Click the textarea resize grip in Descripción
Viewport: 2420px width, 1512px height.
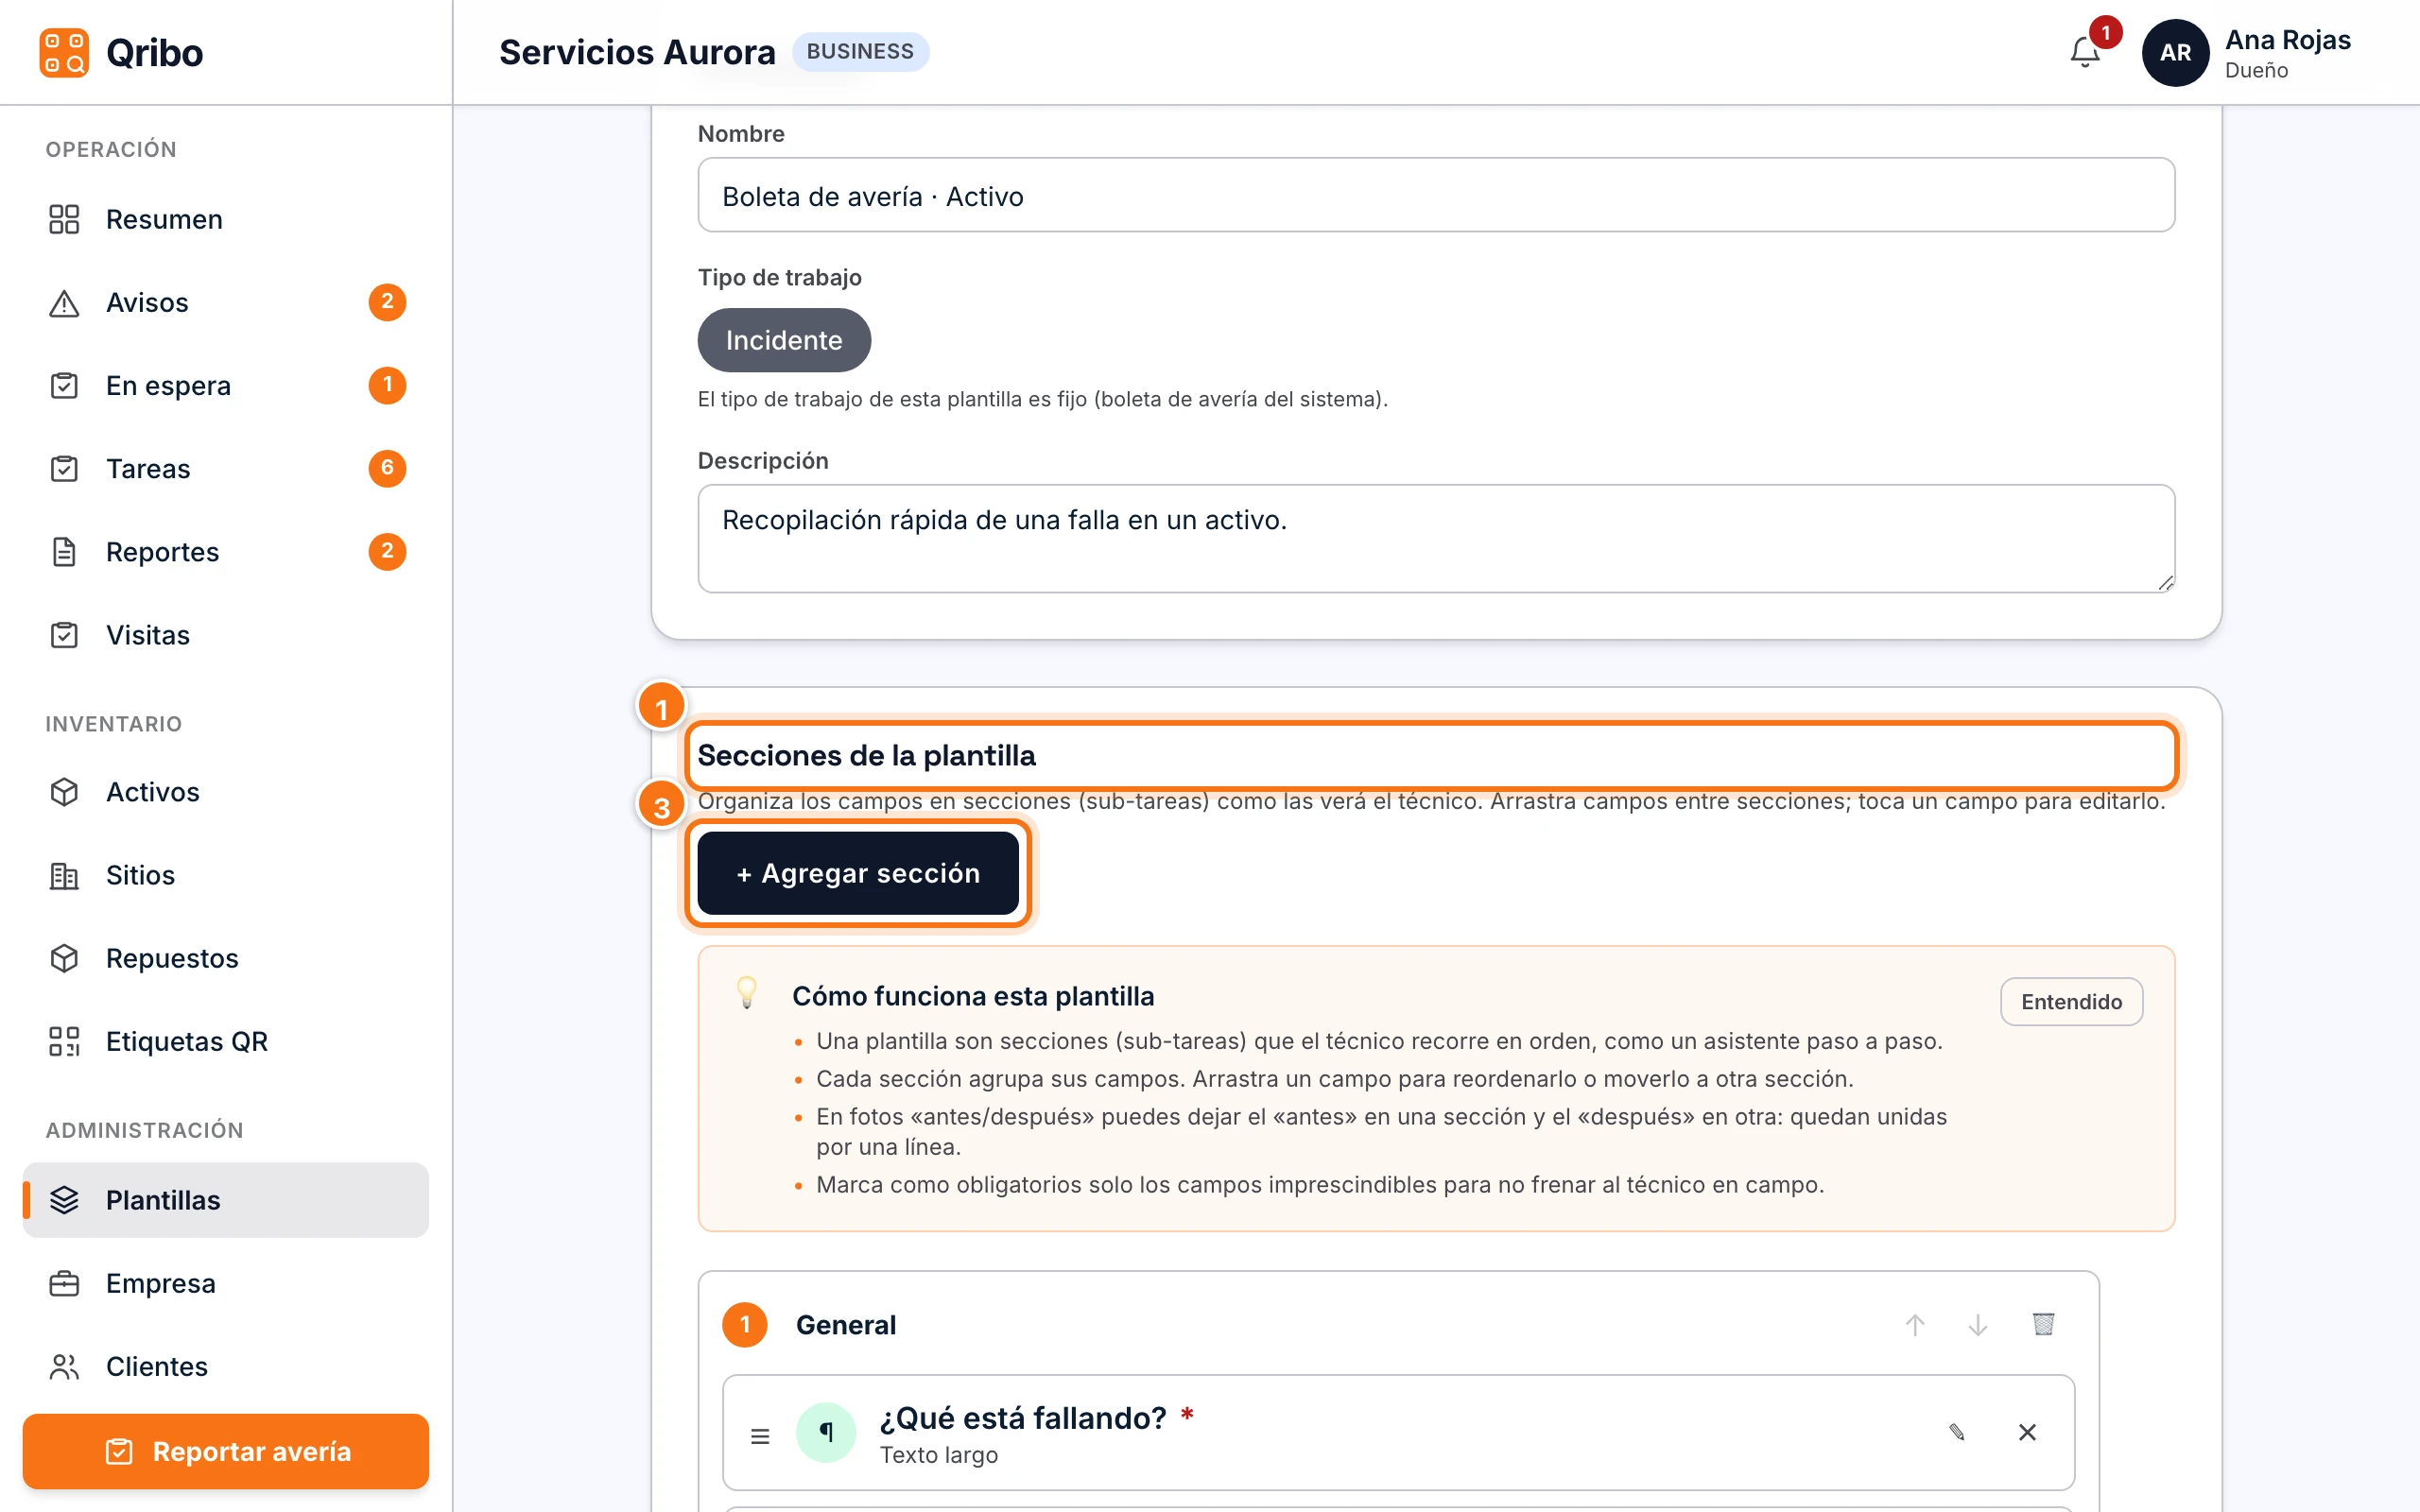[x=2165, y=583]
